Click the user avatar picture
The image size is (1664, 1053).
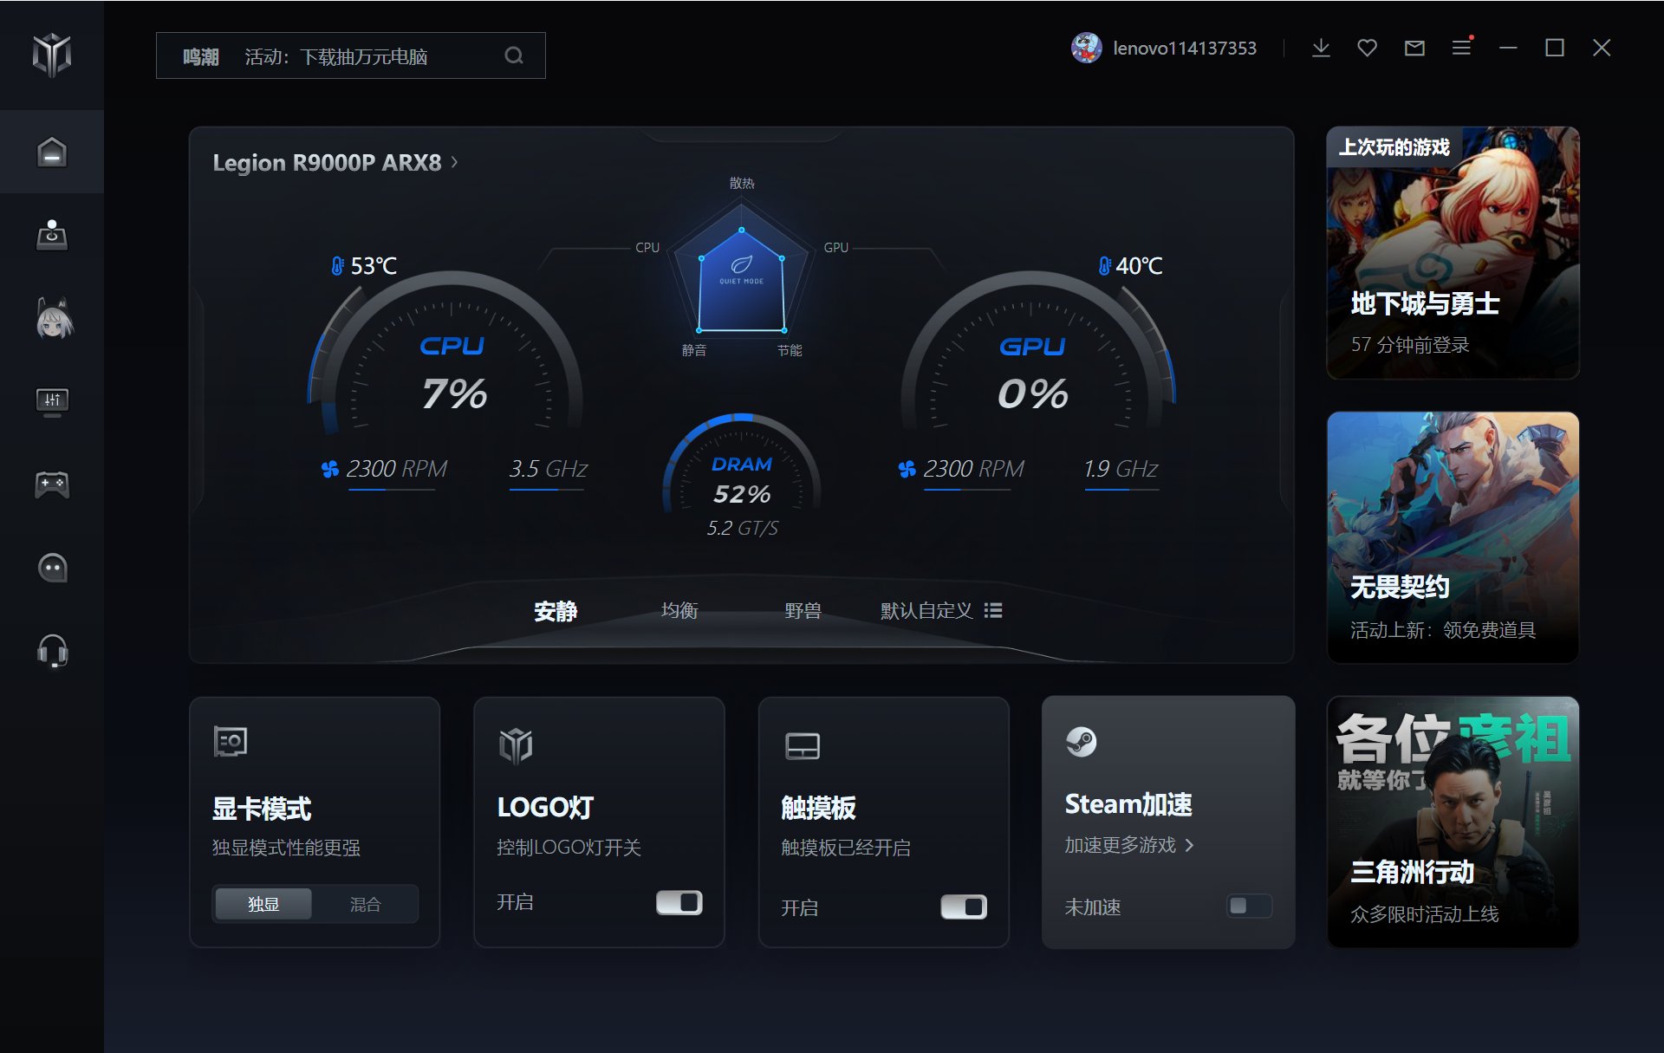(1086, 48)
